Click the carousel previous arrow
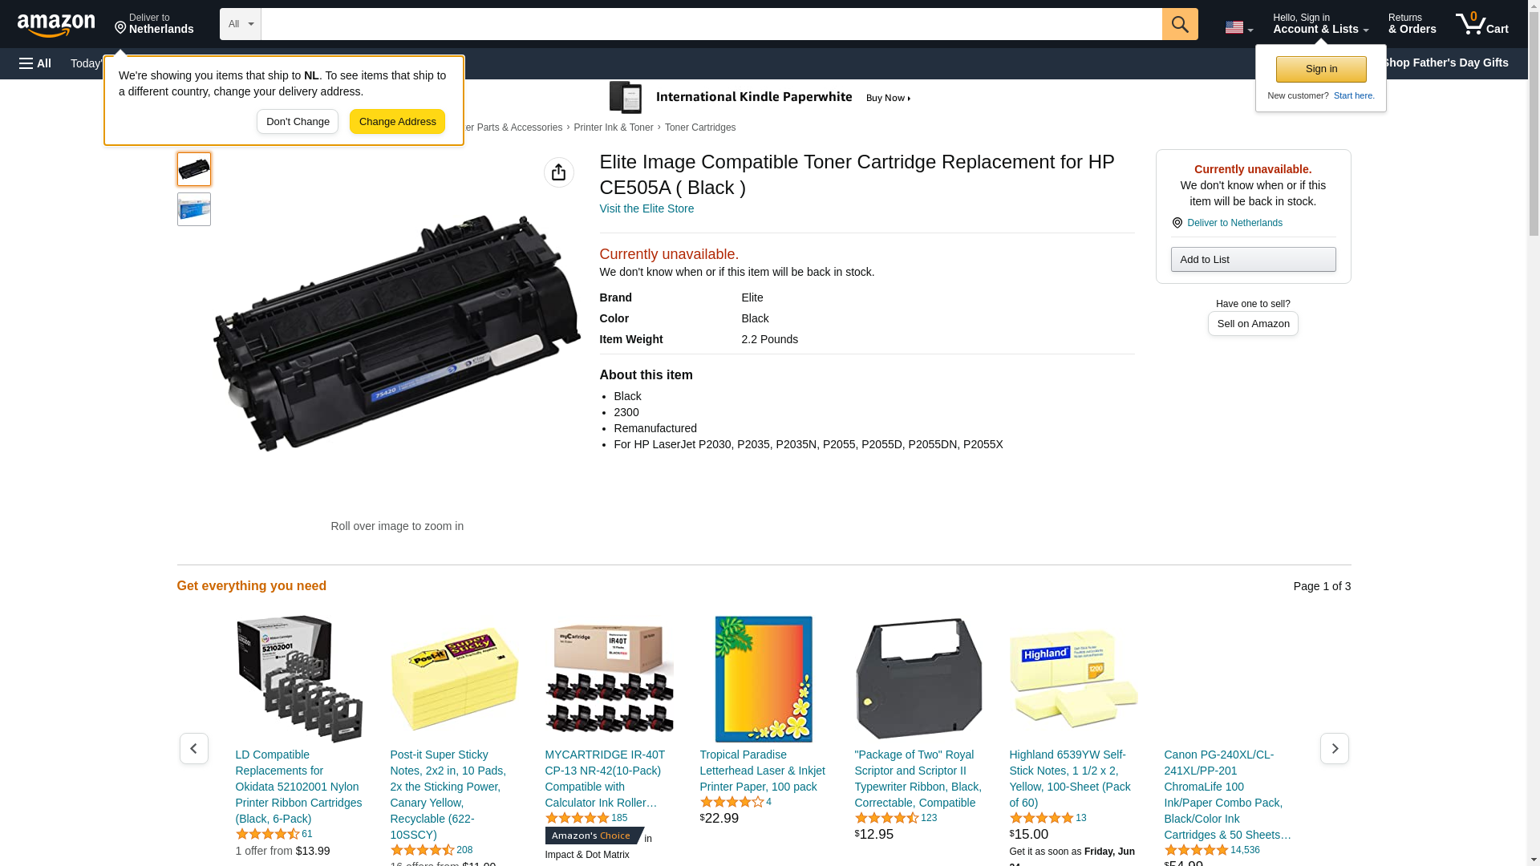 pyautogui.click(x=194, y=748)
